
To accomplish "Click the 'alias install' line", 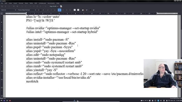I will [47, 40].
